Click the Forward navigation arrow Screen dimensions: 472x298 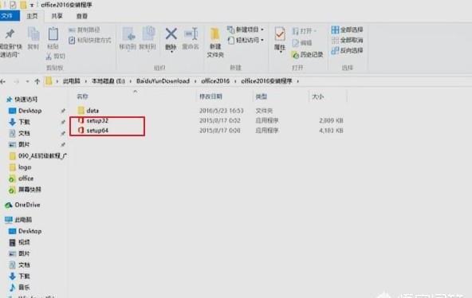coord(16,81)
